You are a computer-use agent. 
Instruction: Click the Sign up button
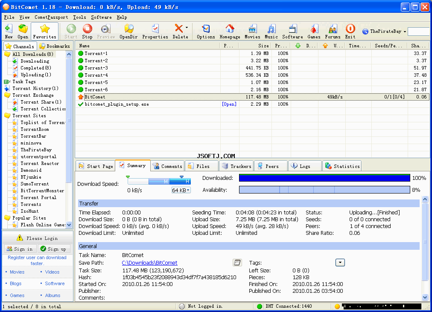pos(54,249)
